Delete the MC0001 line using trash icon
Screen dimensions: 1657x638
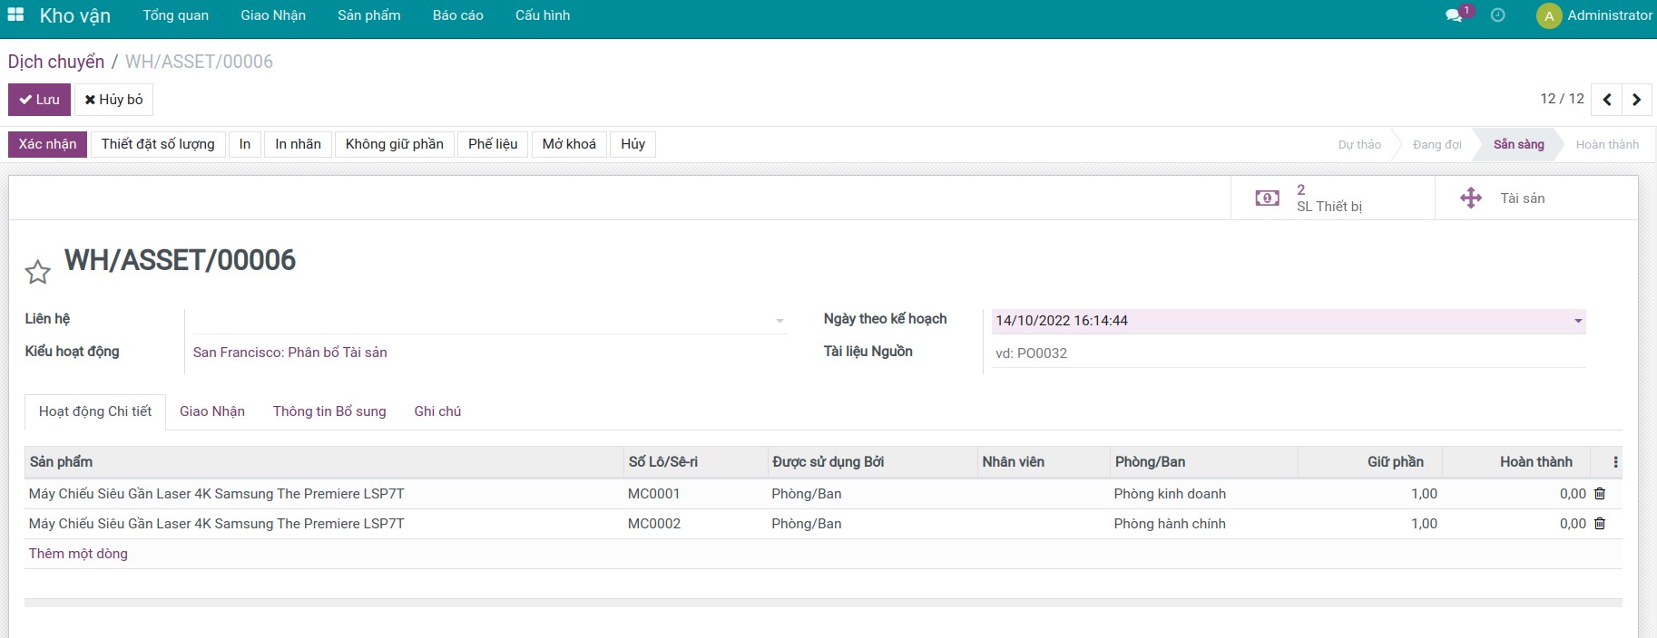(1600, 494)
